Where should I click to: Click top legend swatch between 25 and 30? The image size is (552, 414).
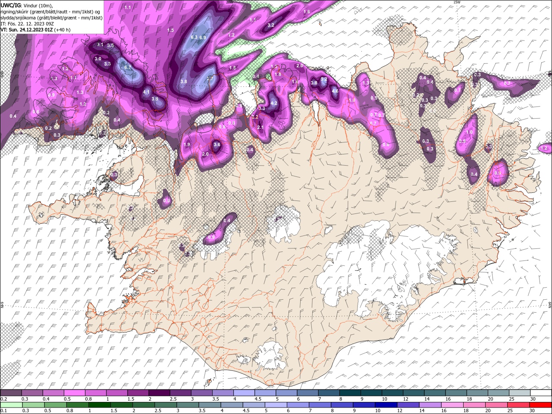519,393
